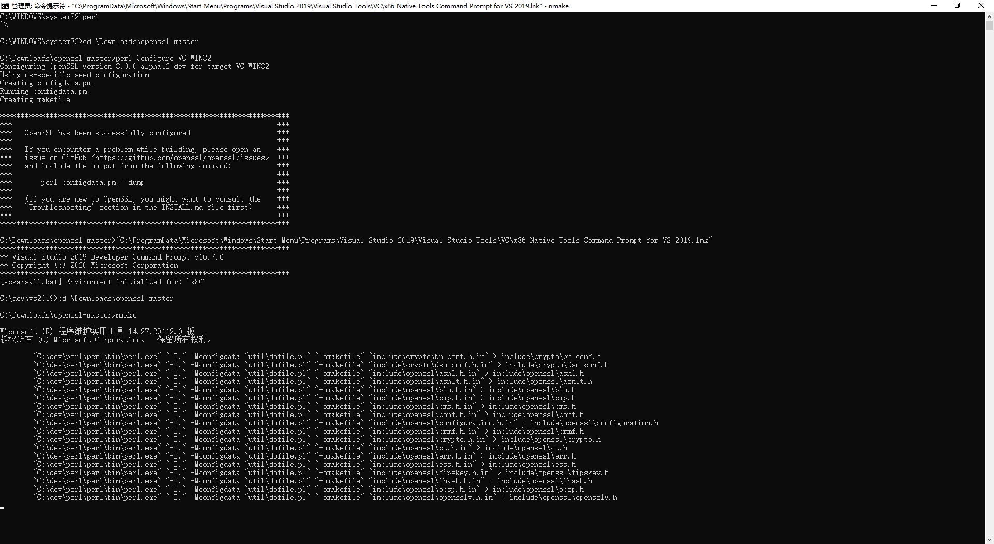
Task: Click the line generating include\openssl\ct.h
Action: point(300,448)
